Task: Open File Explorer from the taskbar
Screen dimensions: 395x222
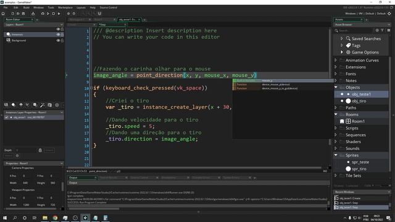Action: 45,218
